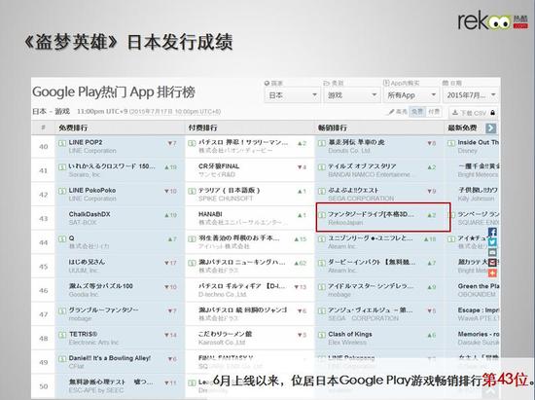Click the pencil 高亮 highlight icon
Viewport: 535px width, 400px height.
(391, 112)
